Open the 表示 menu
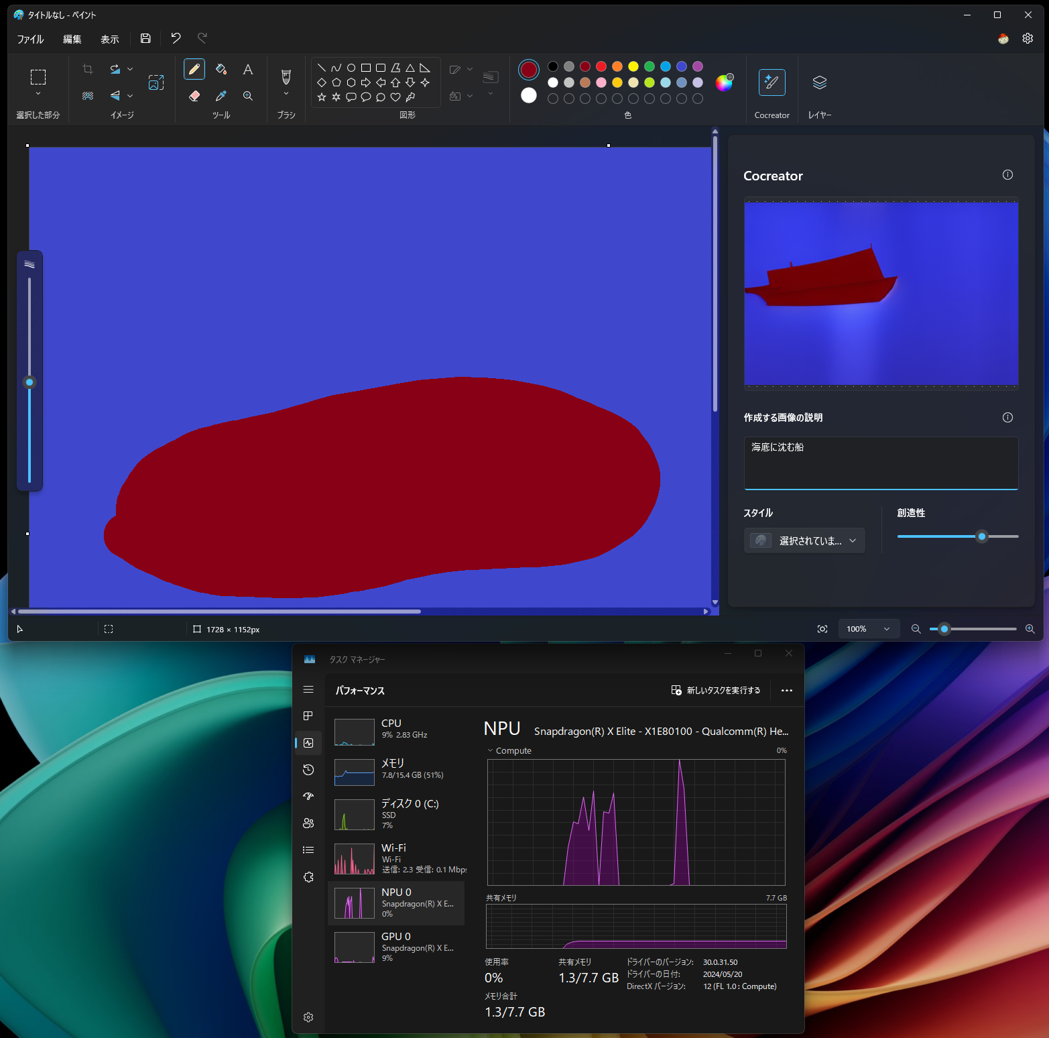The width and height of the screenshot is (1049, 1038). (x=109, y=39)
